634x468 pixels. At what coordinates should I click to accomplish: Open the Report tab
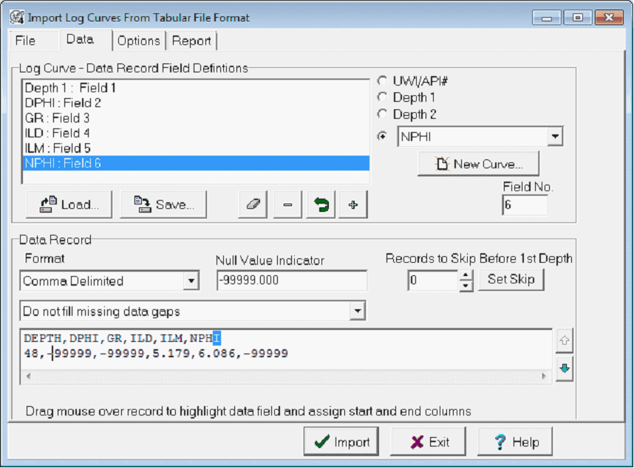[x=191, y=41]
